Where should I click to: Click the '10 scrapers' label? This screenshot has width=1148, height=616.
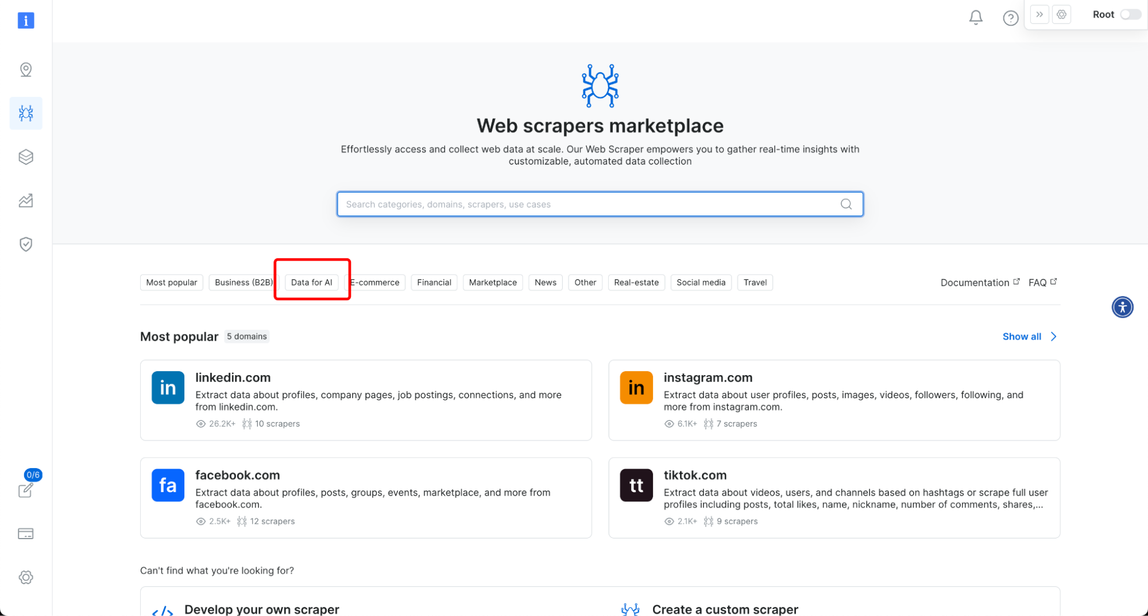pyautogui.click(x=277, y=424)
